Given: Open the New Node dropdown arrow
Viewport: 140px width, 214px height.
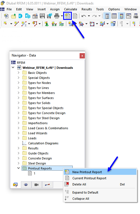Looking at the screenshot, I should click(x=11, y=24).
